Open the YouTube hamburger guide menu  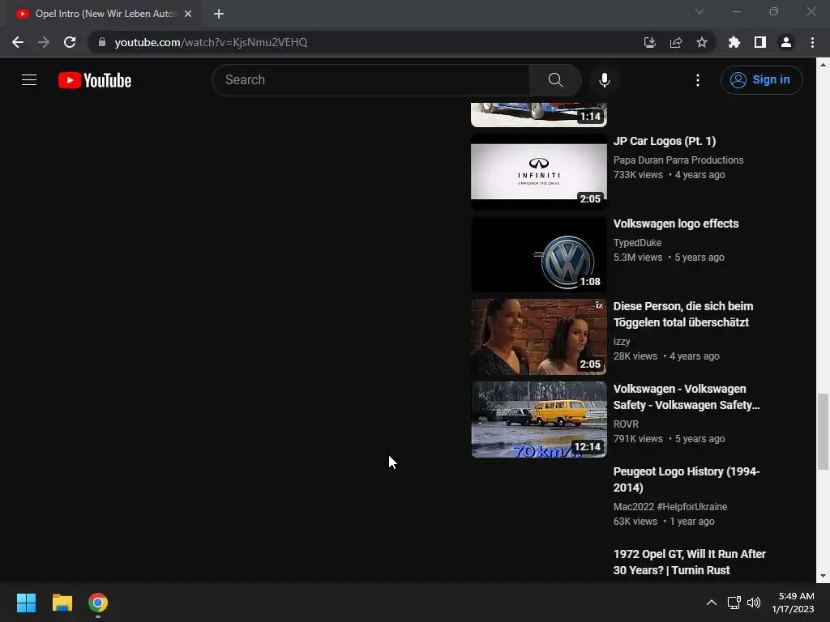29,80
